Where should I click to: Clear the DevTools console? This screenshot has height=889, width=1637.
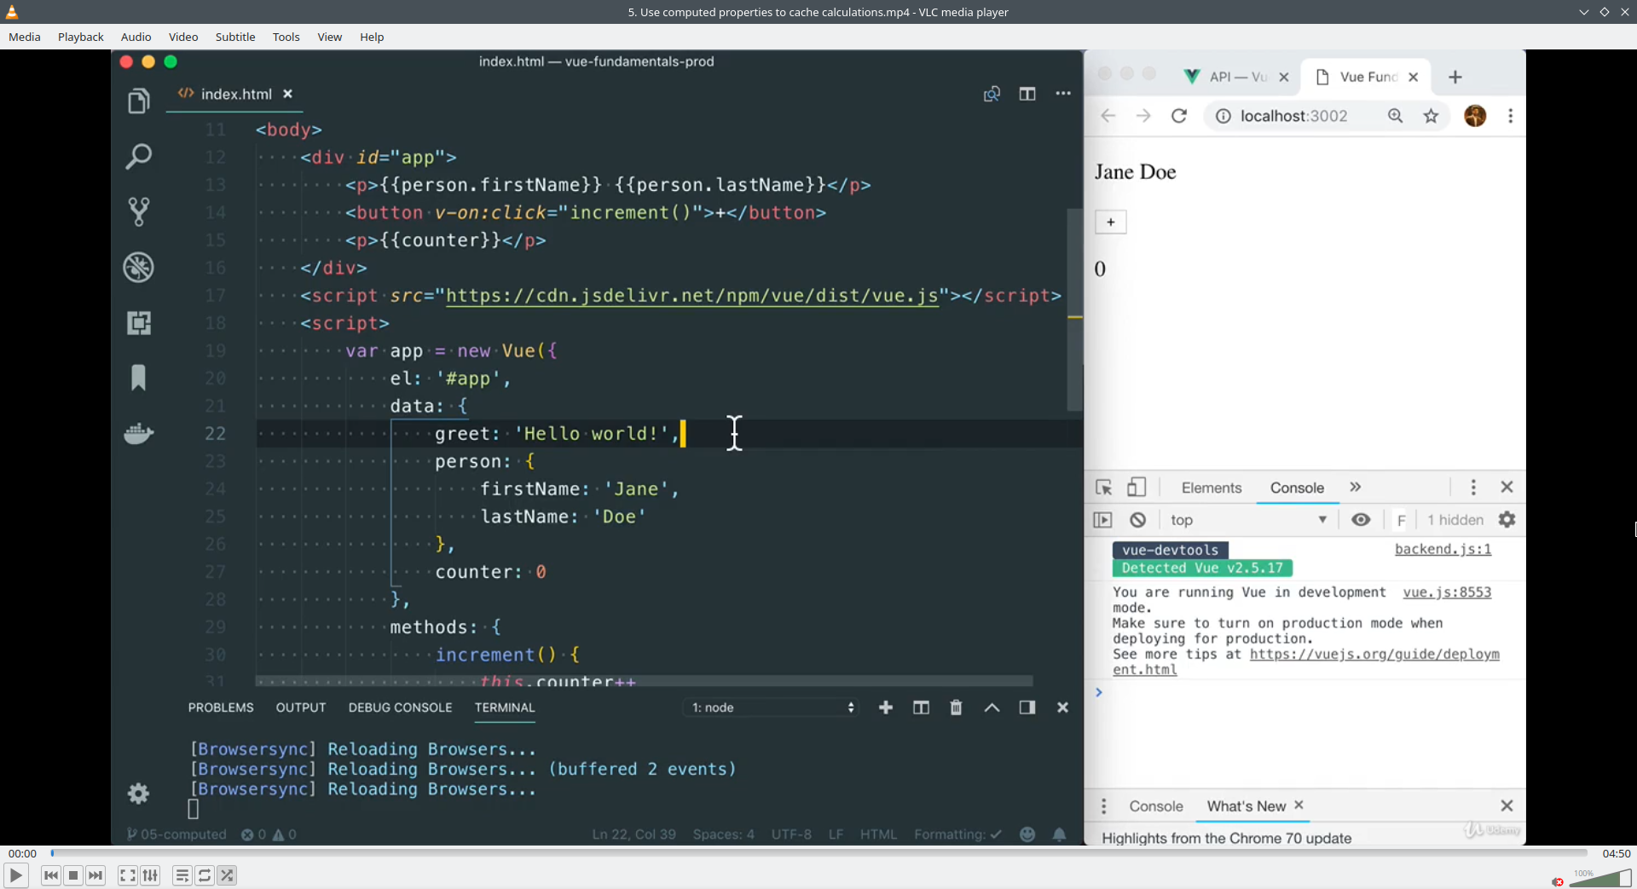[x=1137, y=520]
